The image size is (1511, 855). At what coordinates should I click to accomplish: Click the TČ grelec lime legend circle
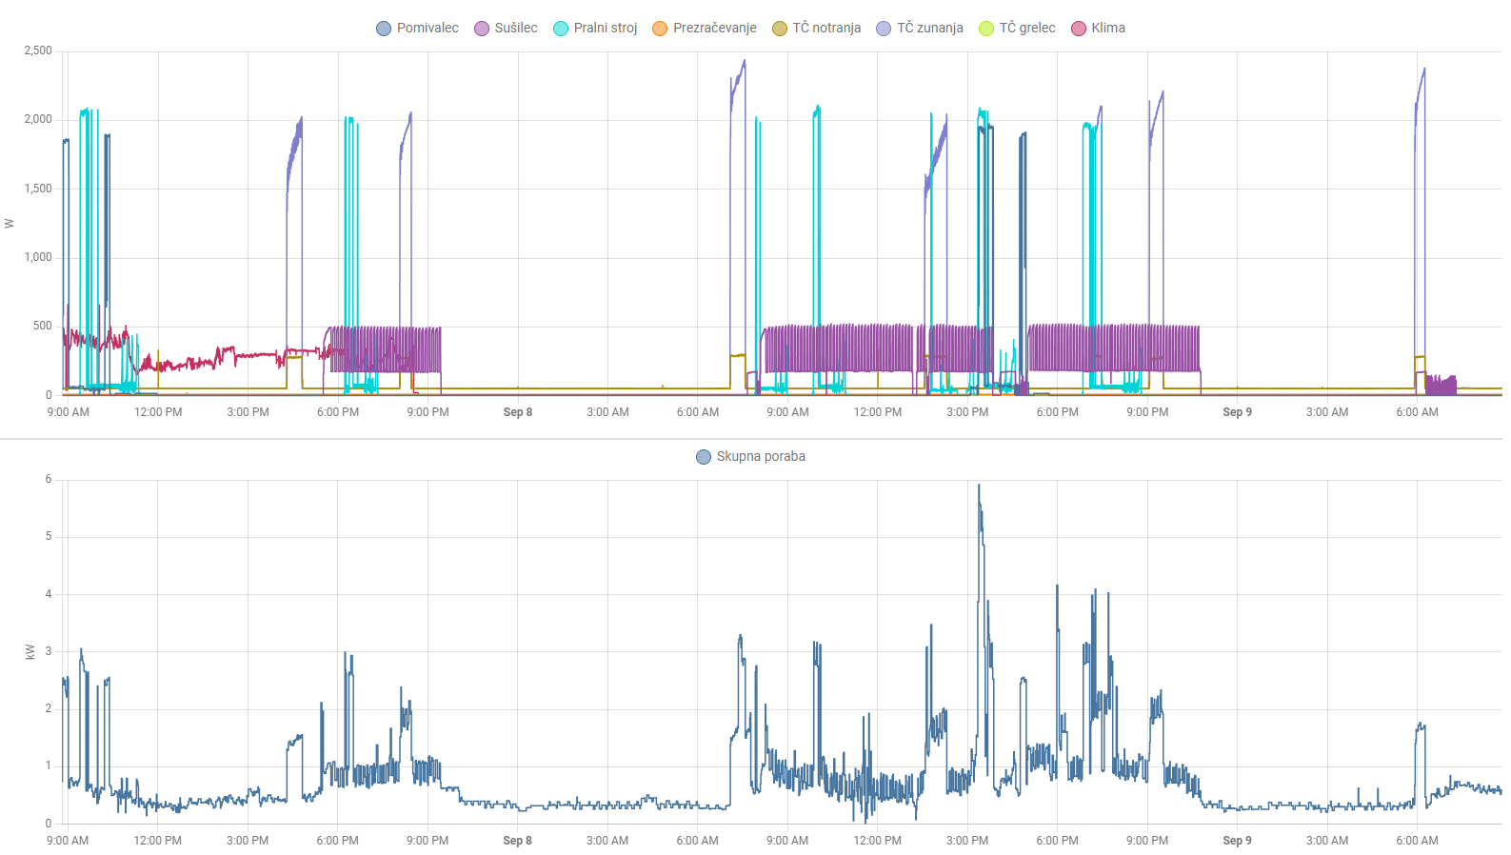(986, 29)
